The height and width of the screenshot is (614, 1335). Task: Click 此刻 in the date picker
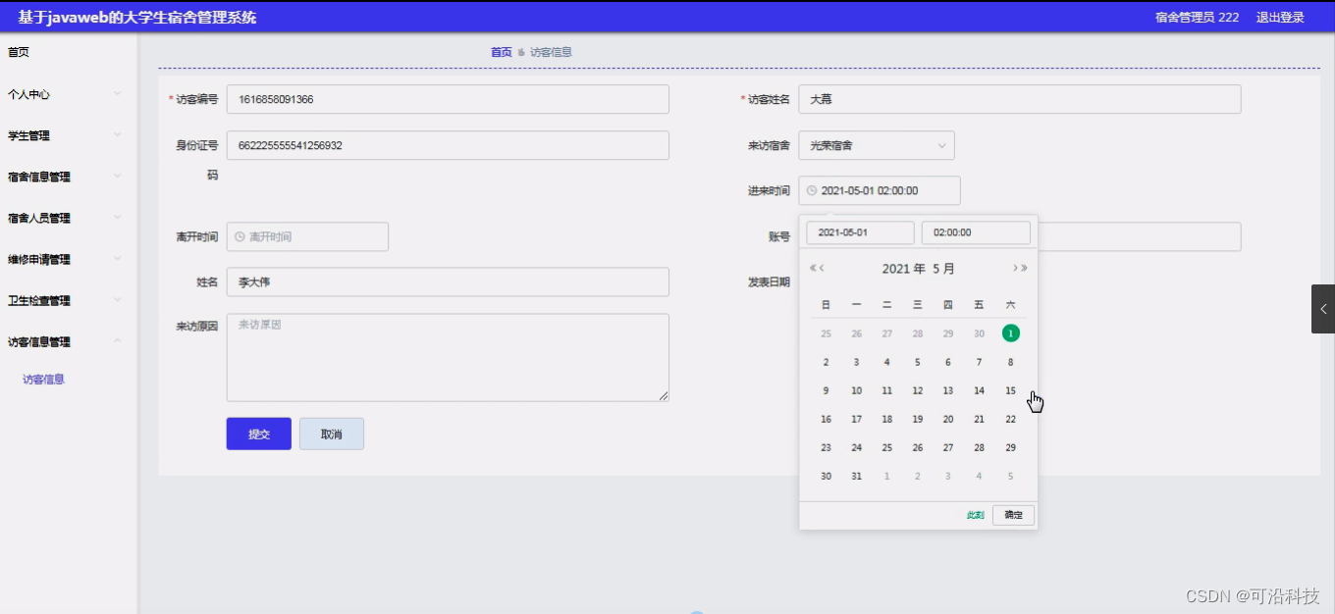[975, 514]
